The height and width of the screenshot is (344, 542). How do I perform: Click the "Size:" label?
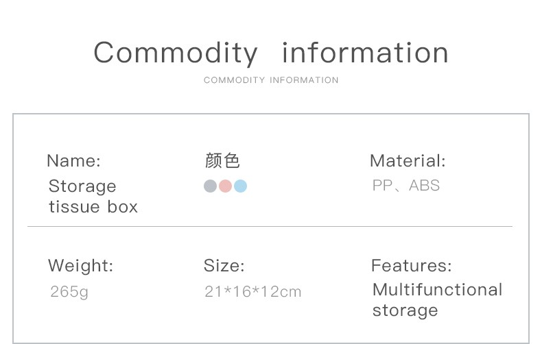[224, 266]
